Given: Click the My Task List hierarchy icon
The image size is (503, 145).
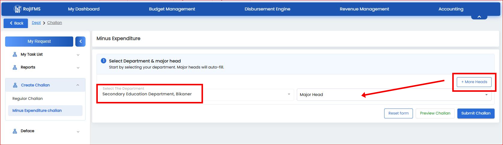Looking at the screenshot, I should [x=15, y=54].
